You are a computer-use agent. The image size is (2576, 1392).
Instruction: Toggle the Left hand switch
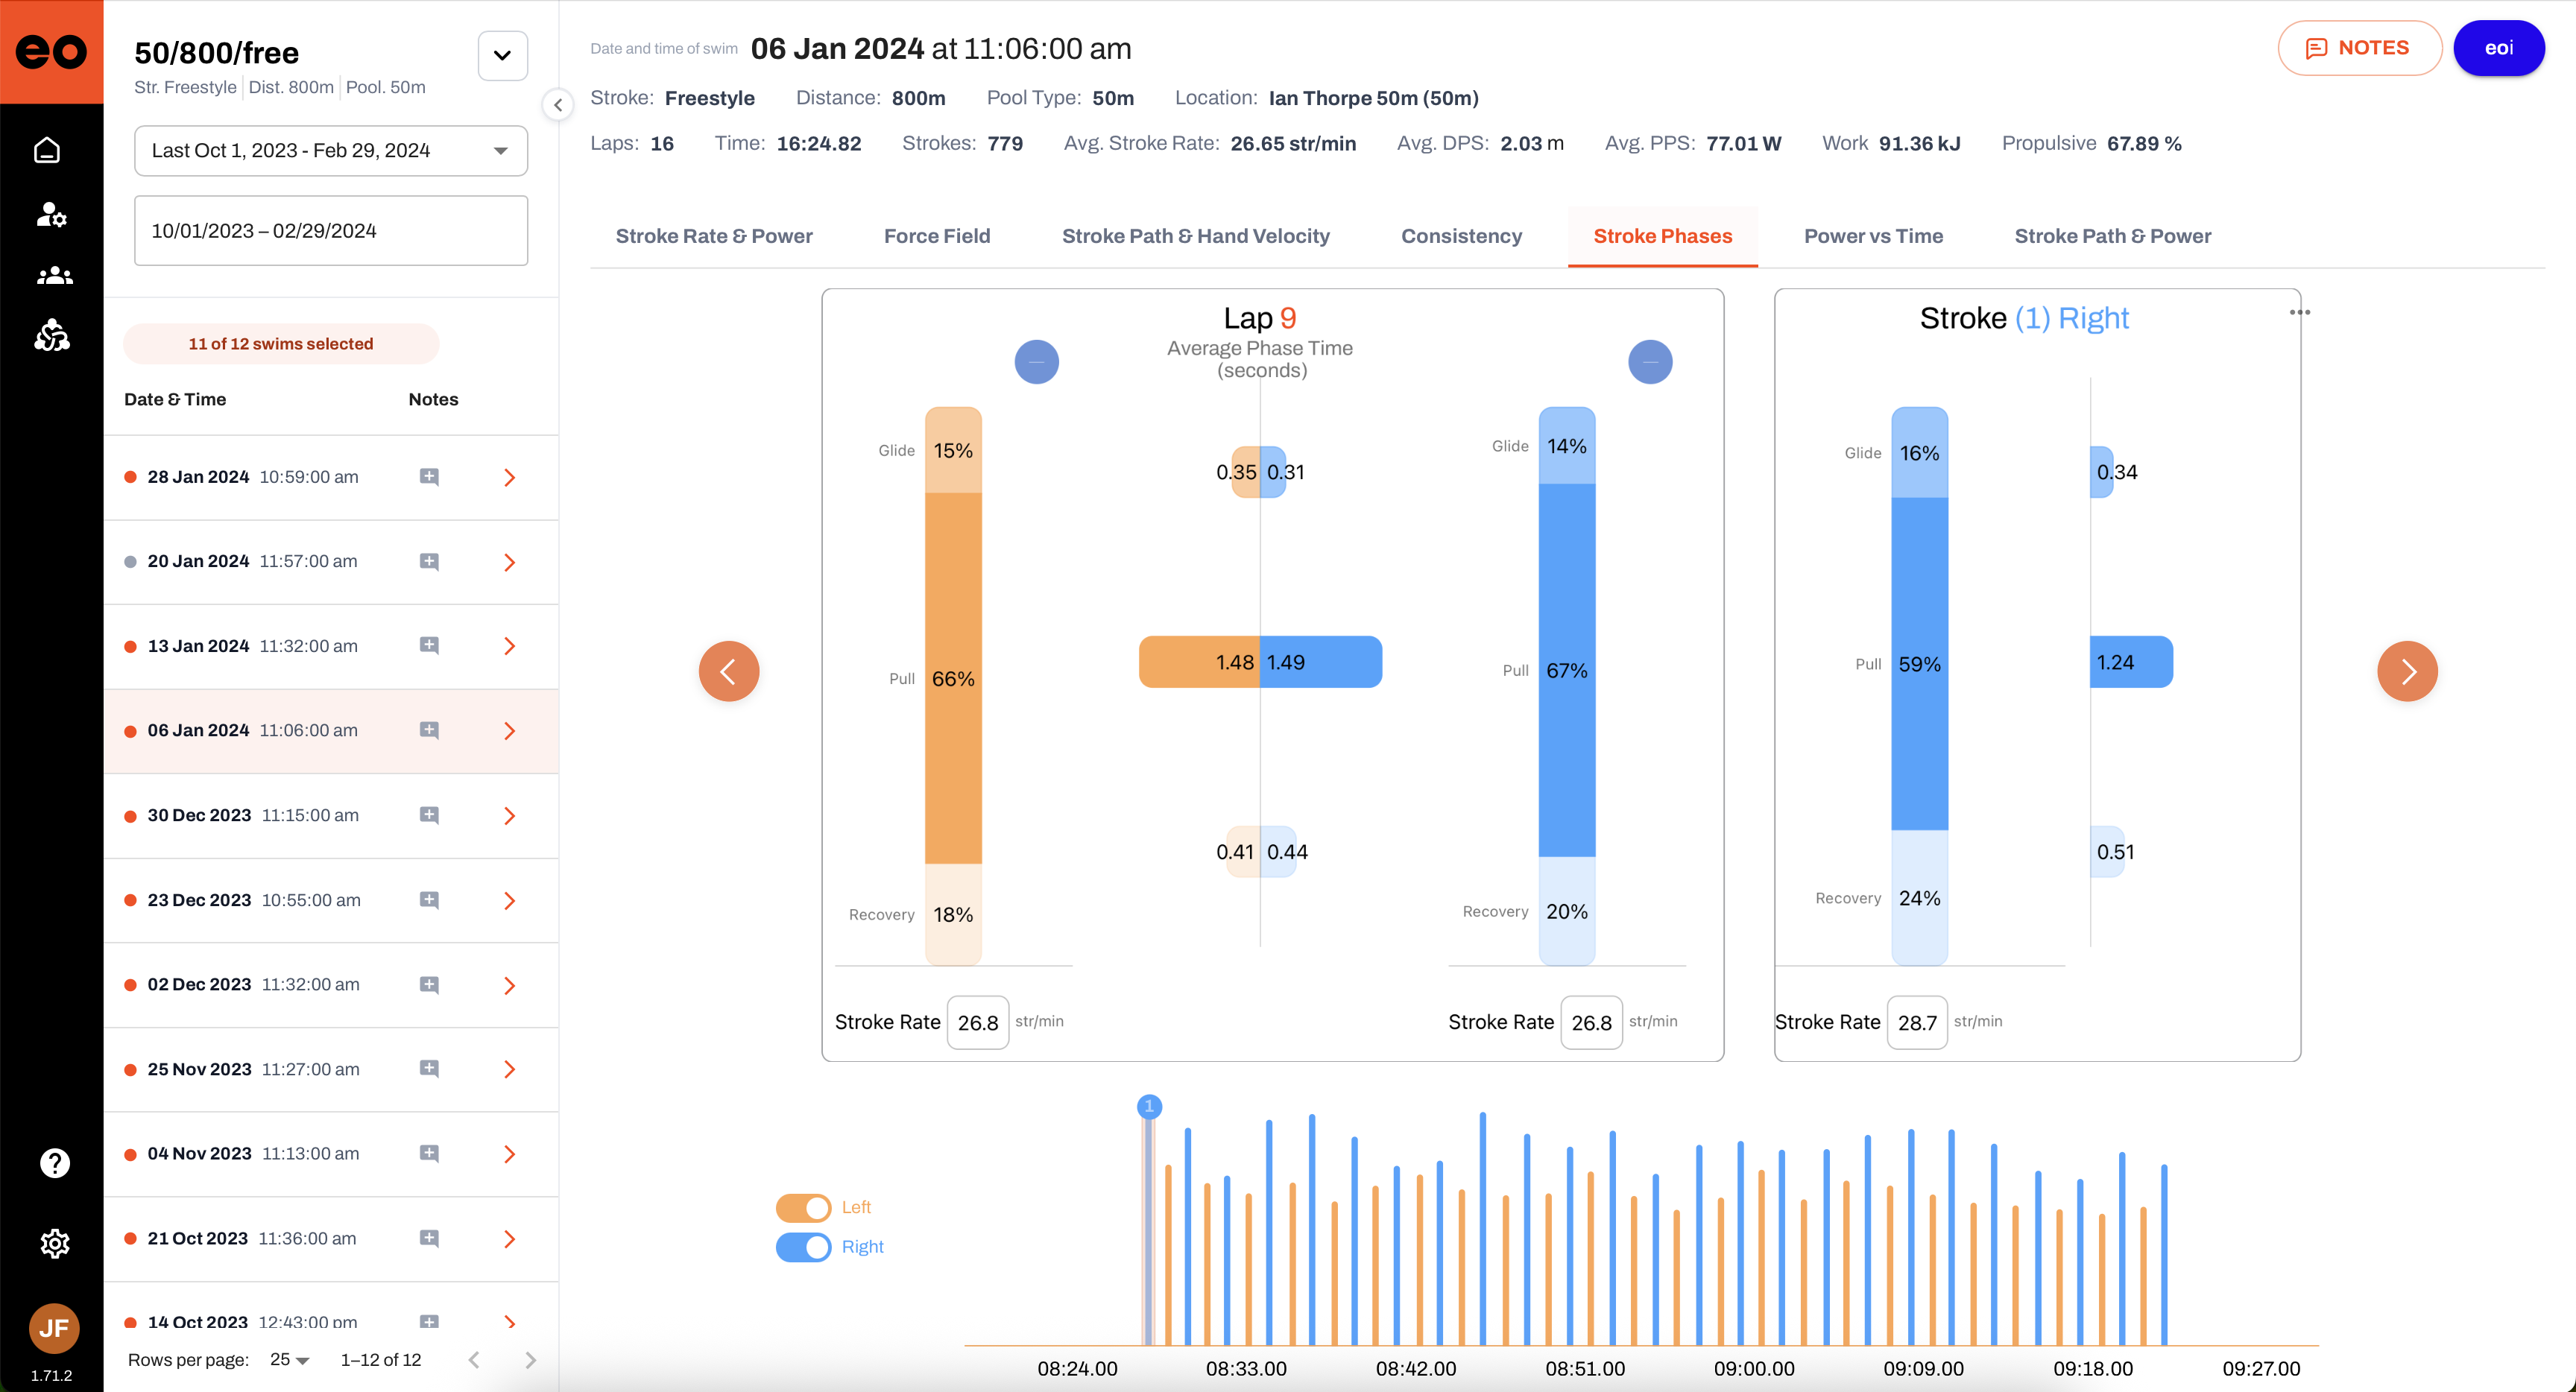tap(803, 1208)
